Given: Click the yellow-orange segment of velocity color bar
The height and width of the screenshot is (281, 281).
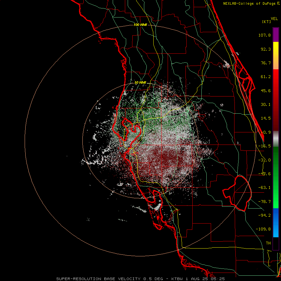Looking at the screenshot, I should click(x=276, y=56).
